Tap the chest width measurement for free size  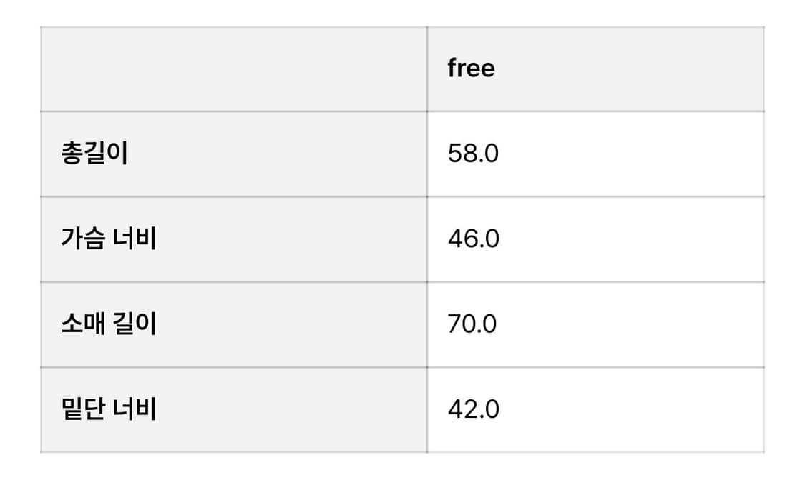(x=473, y=239)
